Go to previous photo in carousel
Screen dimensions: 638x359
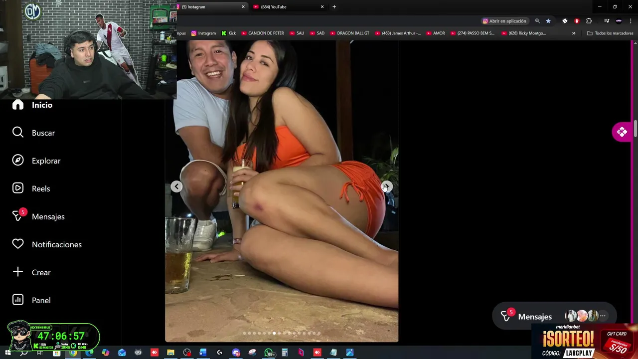tap(176, 186)
